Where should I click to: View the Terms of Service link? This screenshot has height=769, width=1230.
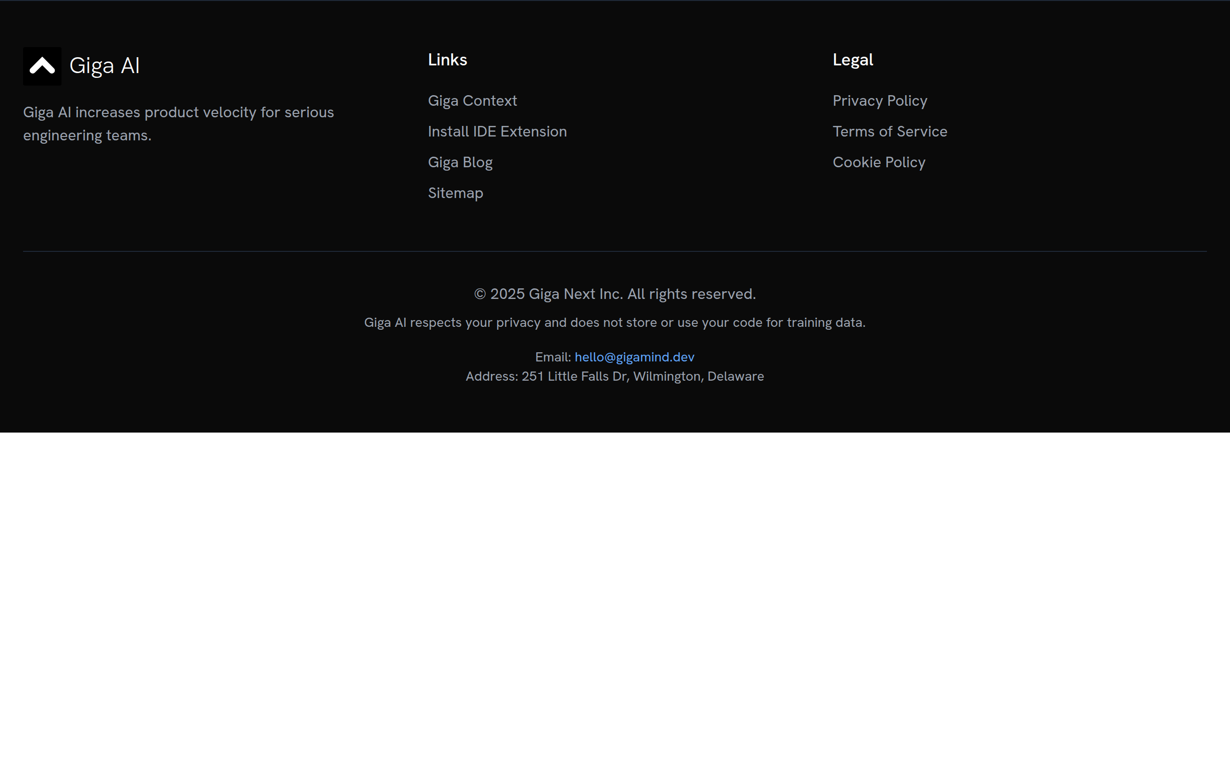pyautogui.click(x=889, y=132)
